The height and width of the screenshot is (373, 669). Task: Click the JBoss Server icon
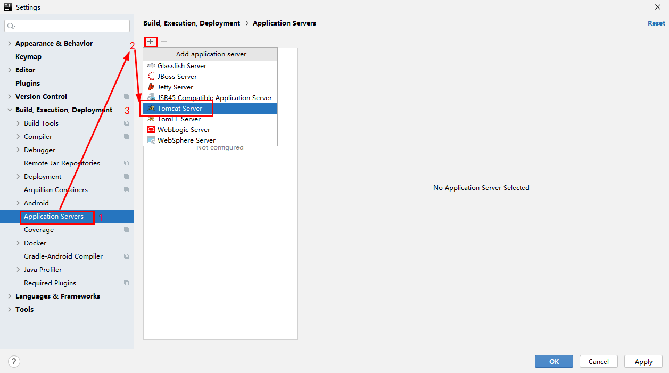(151, 77)
